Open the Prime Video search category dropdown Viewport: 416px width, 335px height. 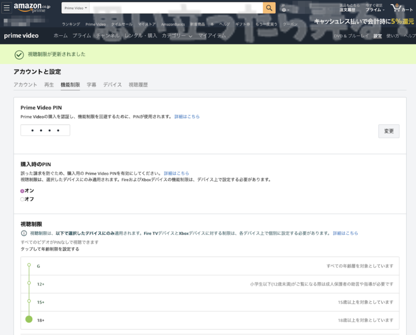pos(75,8)
